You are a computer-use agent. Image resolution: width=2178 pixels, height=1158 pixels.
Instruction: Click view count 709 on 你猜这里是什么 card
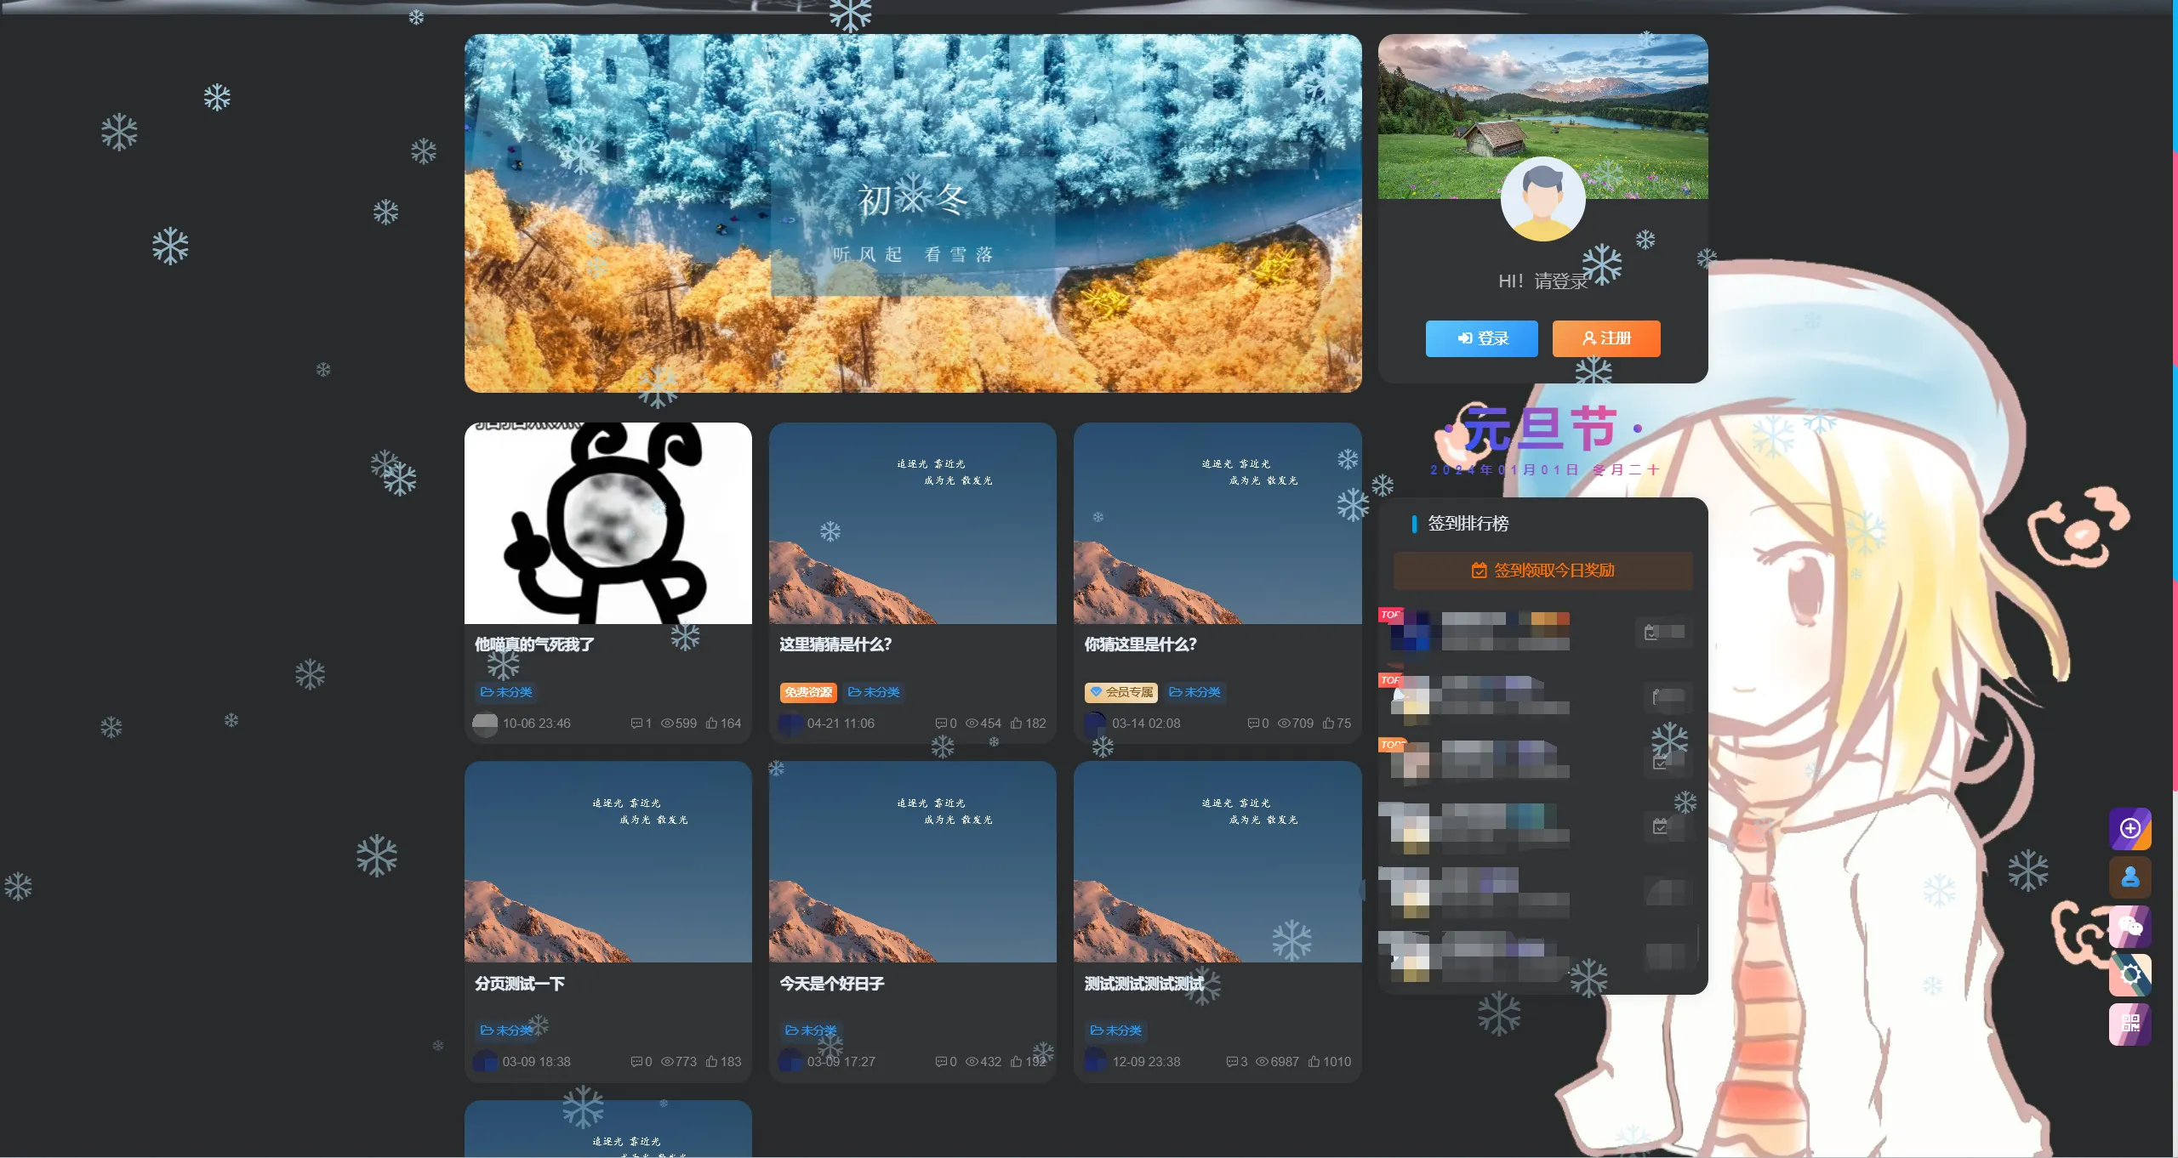pyautogui.click(x=1296, y=724)
